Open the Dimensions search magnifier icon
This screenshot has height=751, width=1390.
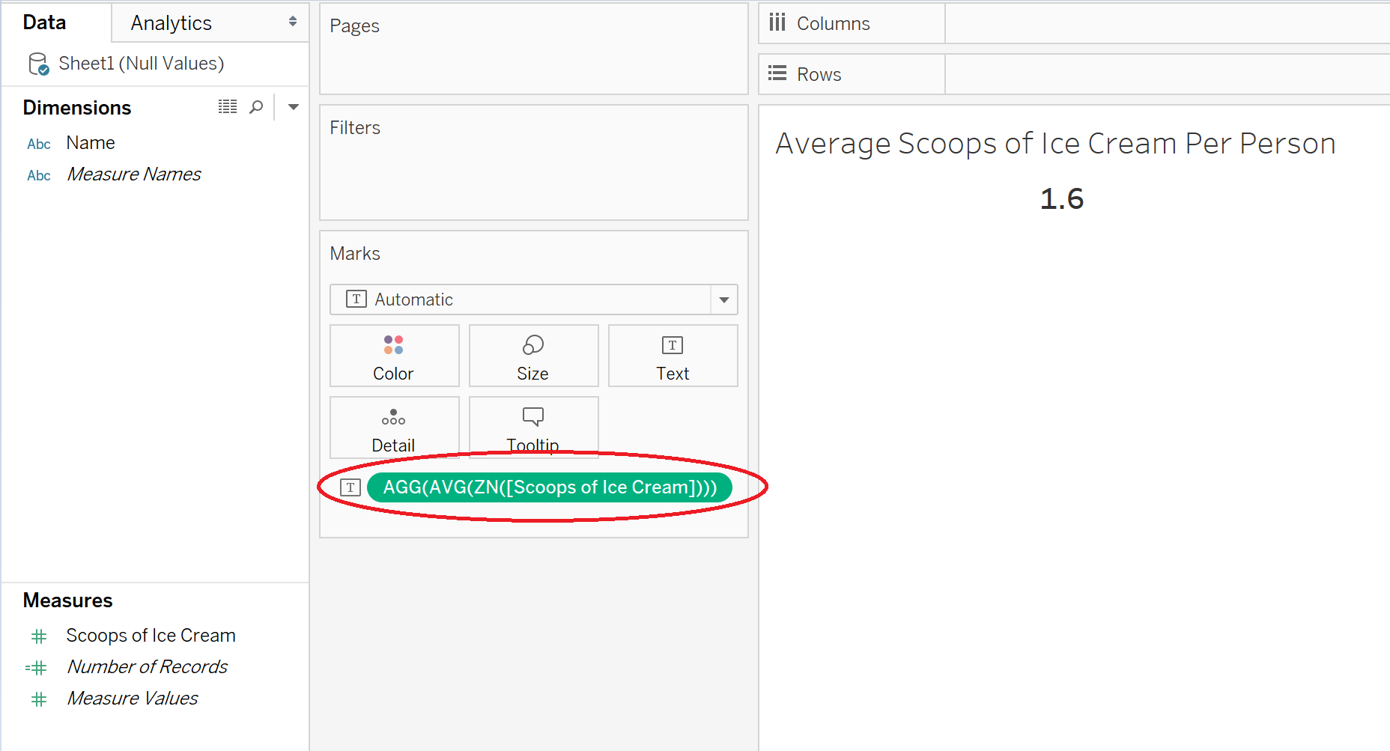(x=256, y=107)
